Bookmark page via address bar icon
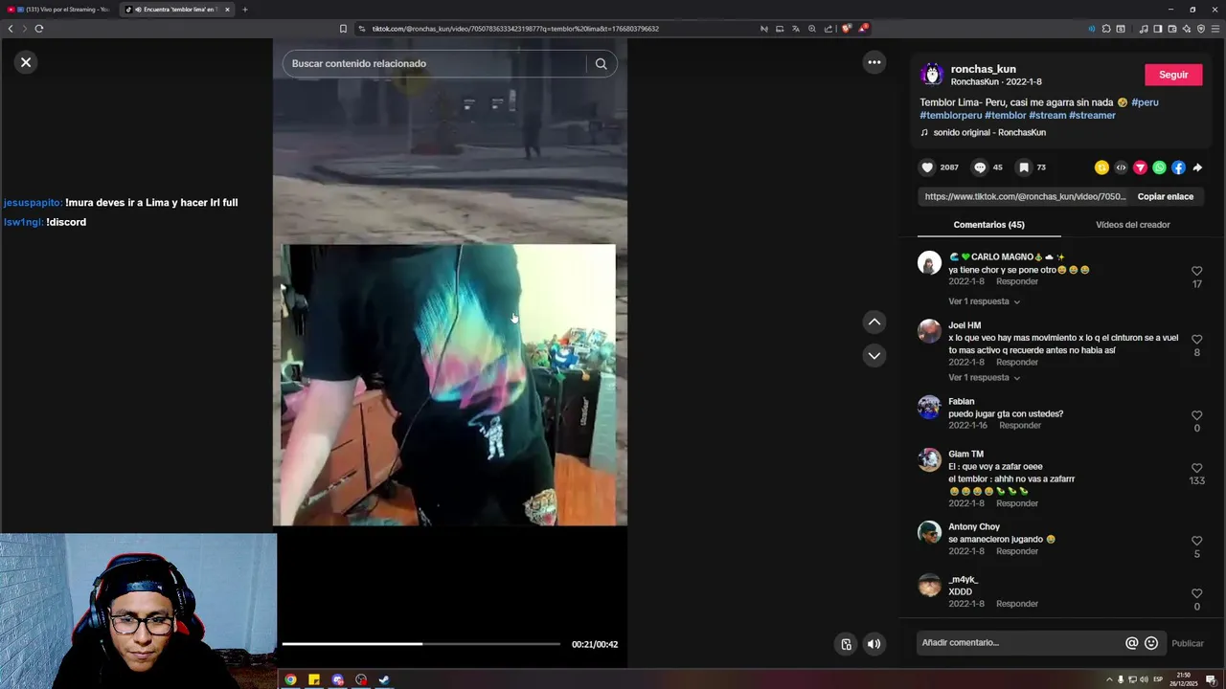This screenshot has width=1226, height=689. point(343,29)
